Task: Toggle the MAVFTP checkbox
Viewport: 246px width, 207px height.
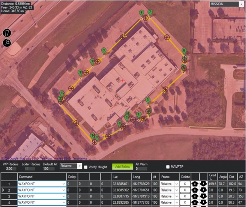Action: [x=168, y=167]
